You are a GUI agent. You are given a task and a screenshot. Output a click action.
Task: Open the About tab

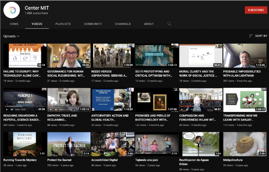149,24
